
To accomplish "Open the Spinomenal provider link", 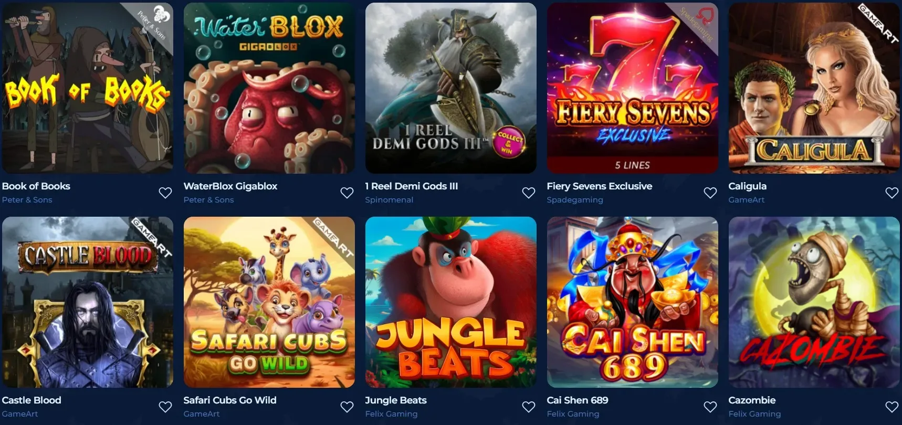I will tap(389, 200).
